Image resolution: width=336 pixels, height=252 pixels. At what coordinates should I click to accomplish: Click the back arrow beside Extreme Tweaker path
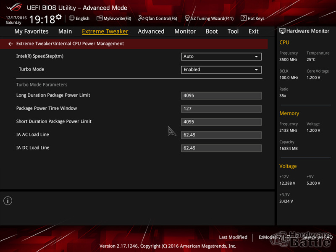[x=10, y=44]
